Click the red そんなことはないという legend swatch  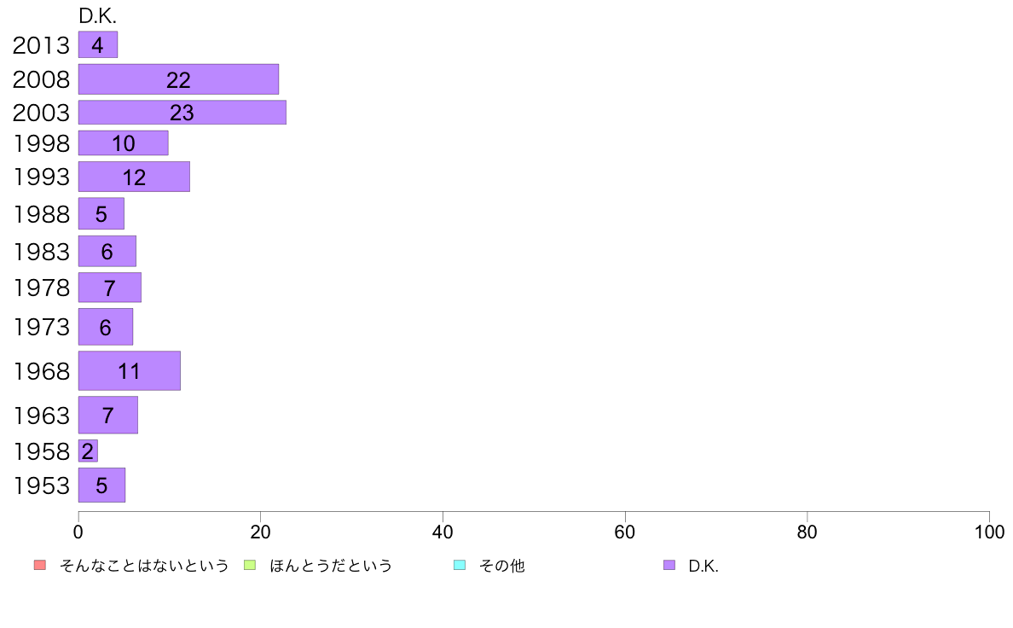pos(40,565)
